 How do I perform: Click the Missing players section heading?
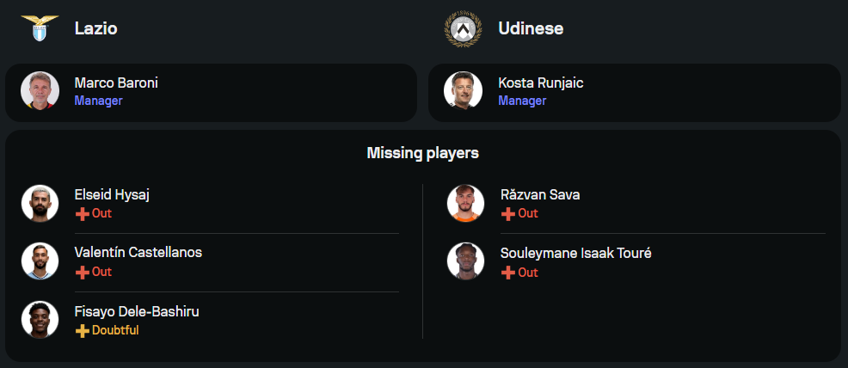pos(423,153)
